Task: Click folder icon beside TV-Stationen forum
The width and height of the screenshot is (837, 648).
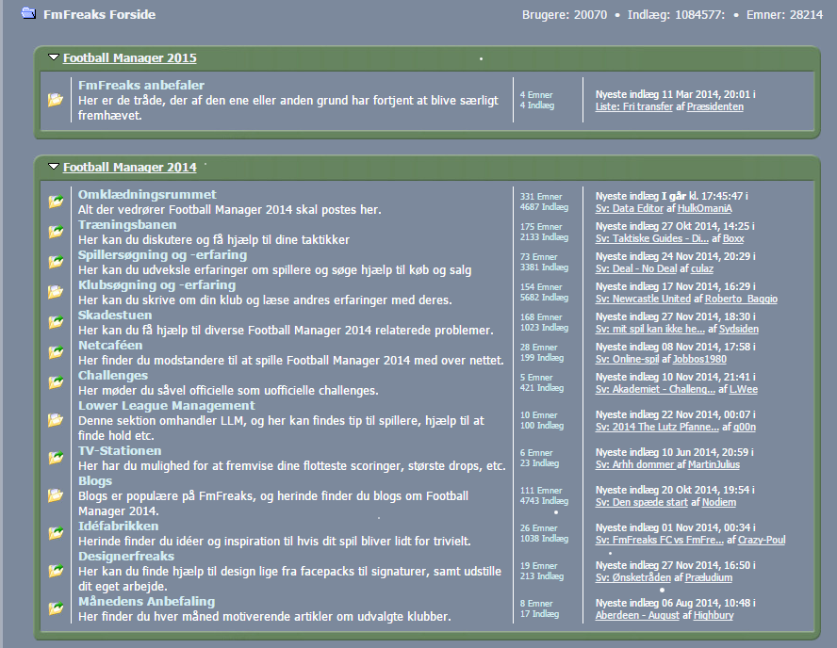Action: 56,458
